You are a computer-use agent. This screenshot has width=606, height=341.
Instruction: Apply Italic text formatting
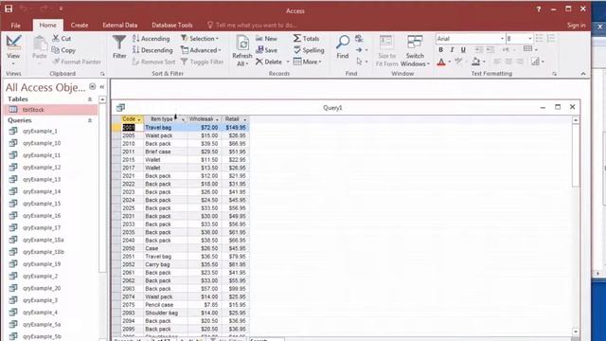point(452,49)
